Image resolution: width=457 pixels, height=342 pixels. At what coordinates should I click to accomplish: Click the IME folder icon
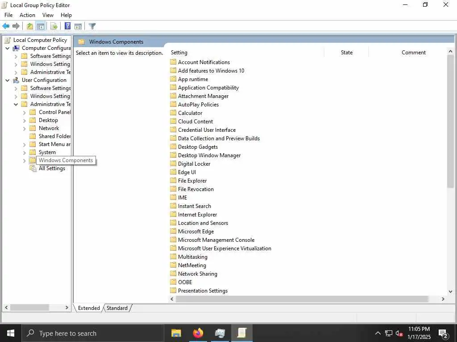pos(173,197)
